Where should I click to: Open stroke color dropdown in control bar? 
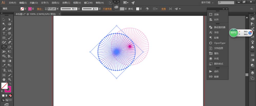coord(33,9)
